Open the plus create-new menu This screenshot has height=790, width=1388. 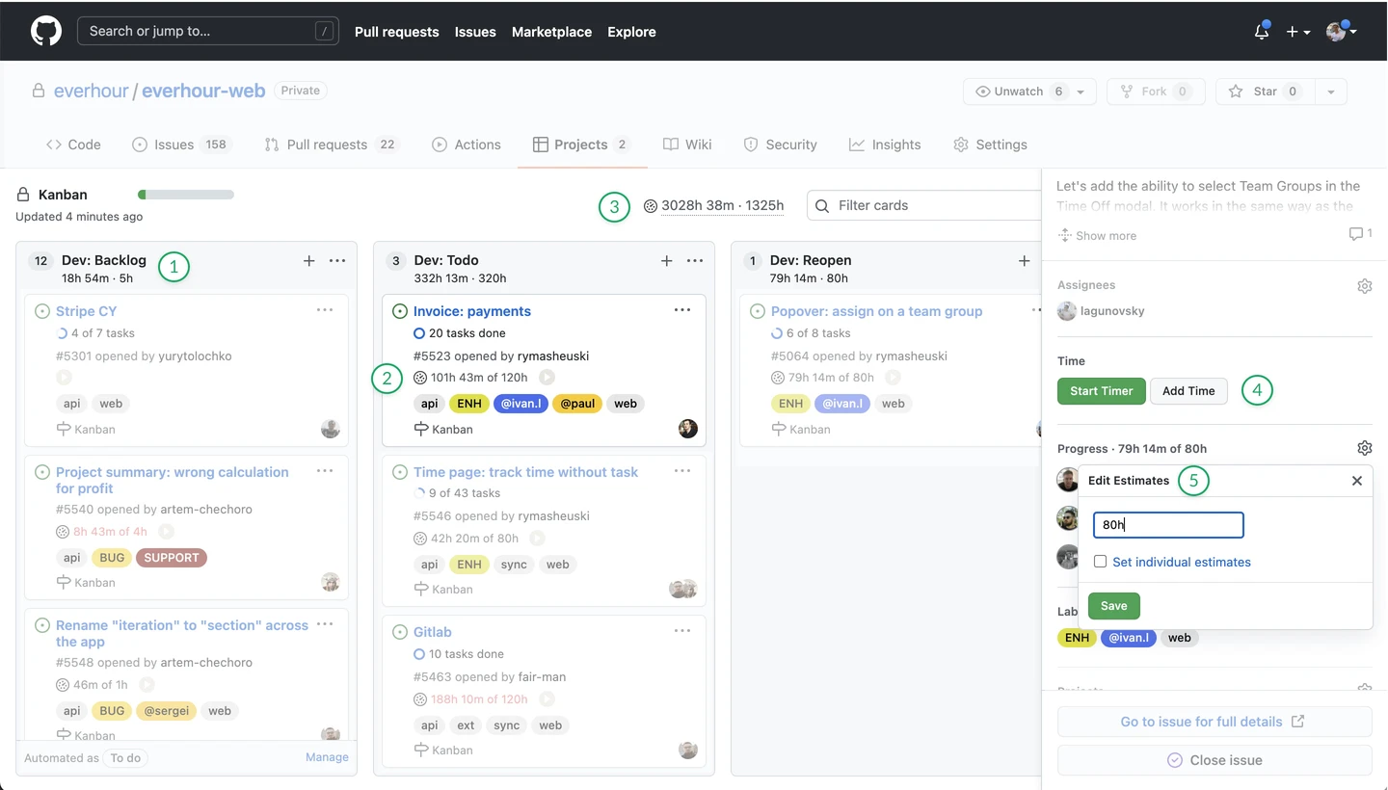(1298, 32)
